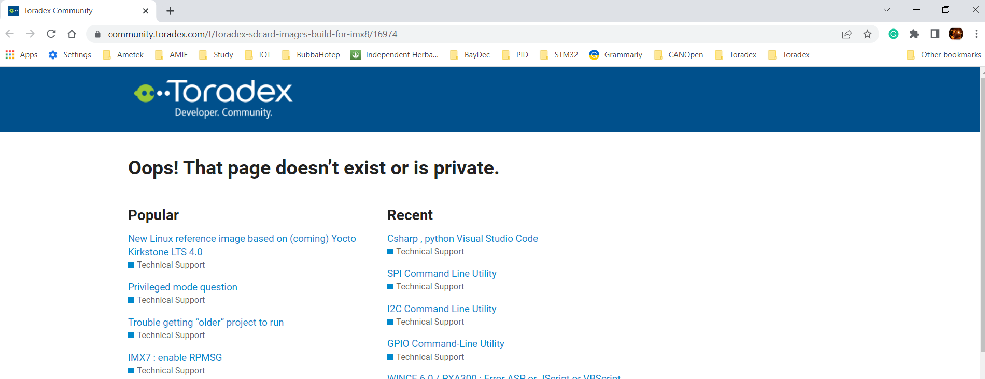Open Trouble getting "older" project topic
This screenshot has width=985, height=379.
tap(206, 322)
